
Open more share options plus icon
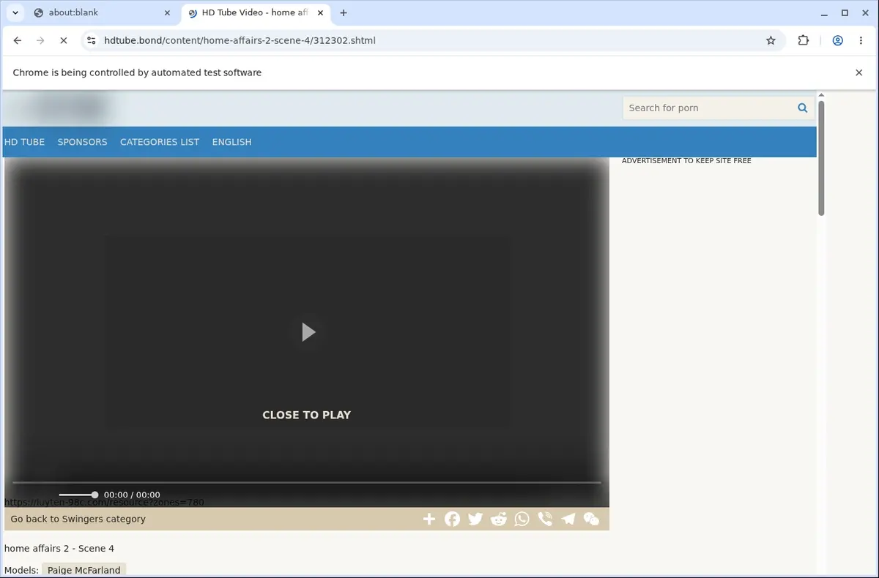[429, 519]
